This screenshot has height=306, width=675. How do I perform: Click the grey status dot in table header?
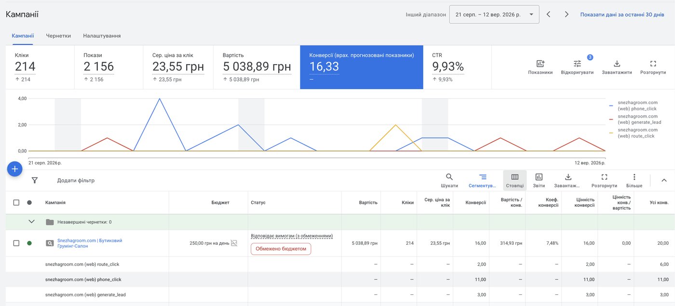[x=29, y=202]
